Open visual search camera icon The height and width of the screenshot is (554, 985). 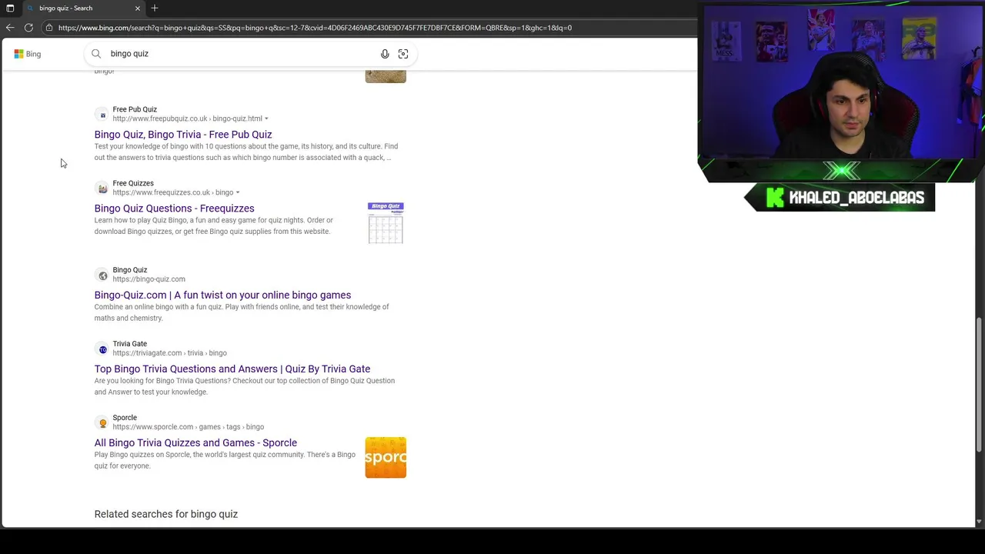pyautogui.click(x=403, y=54)
